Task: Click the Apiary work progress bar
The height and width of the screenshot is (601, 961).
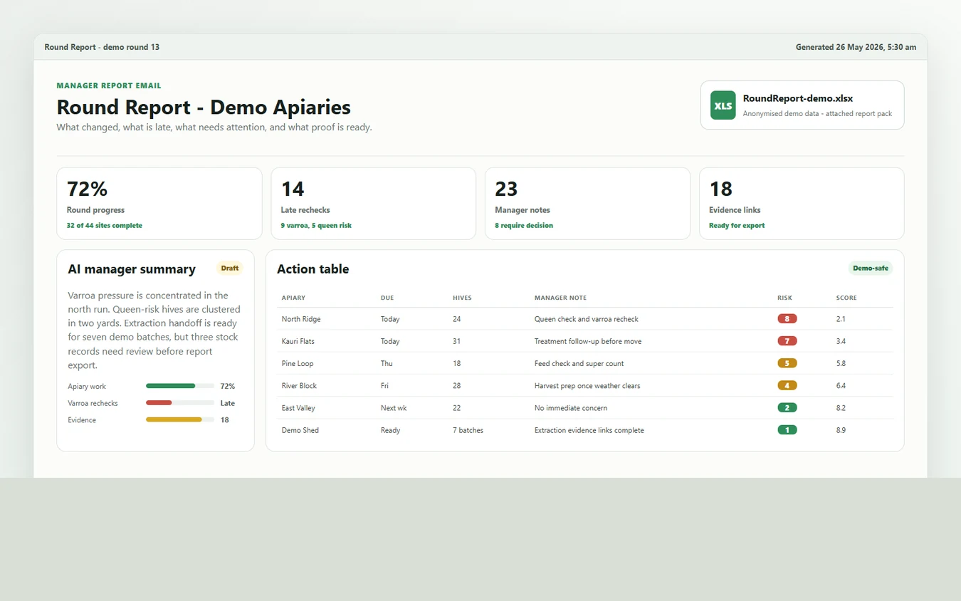Action: [x=180, y=386]
